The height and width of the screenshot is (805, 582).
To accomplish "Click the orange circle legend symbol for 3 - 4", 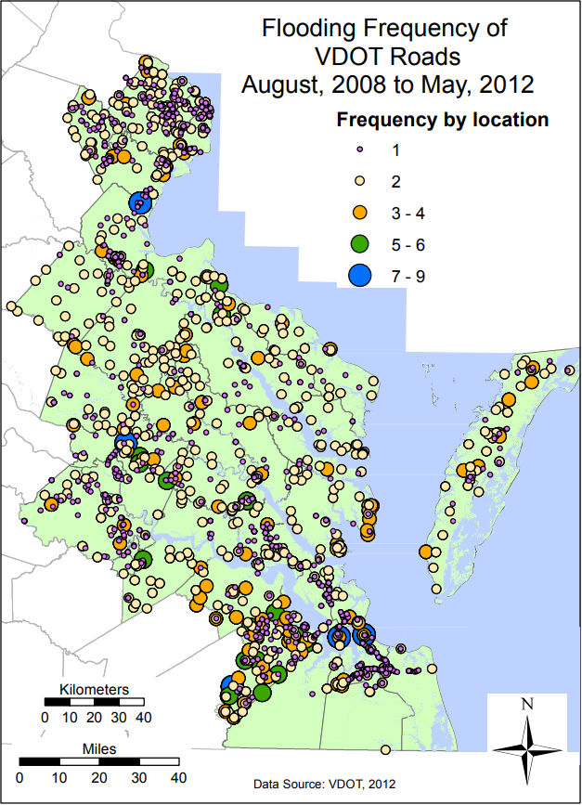I will click(x=359, y=213).
